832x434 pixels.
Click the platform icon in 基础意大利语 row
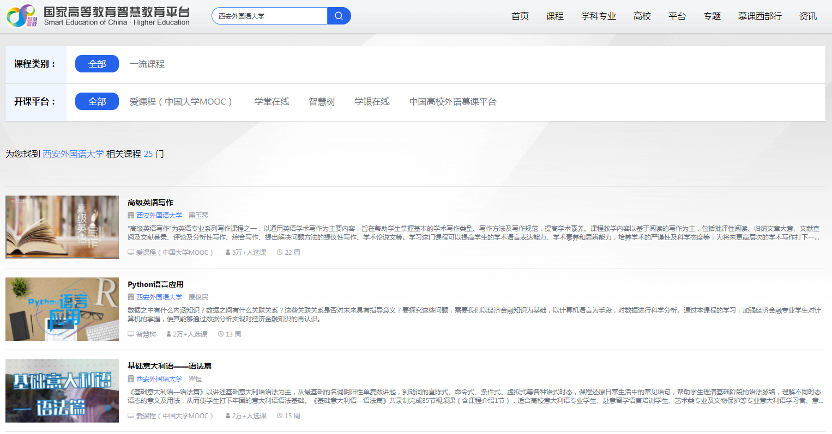[x=131, y=416]
